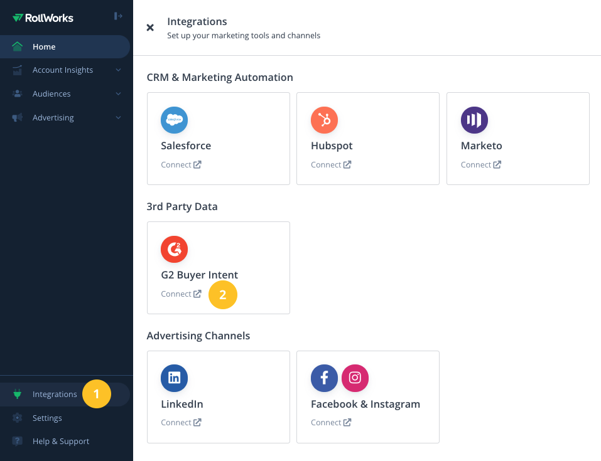Click the Marketo logo icon

click(474, 120)
